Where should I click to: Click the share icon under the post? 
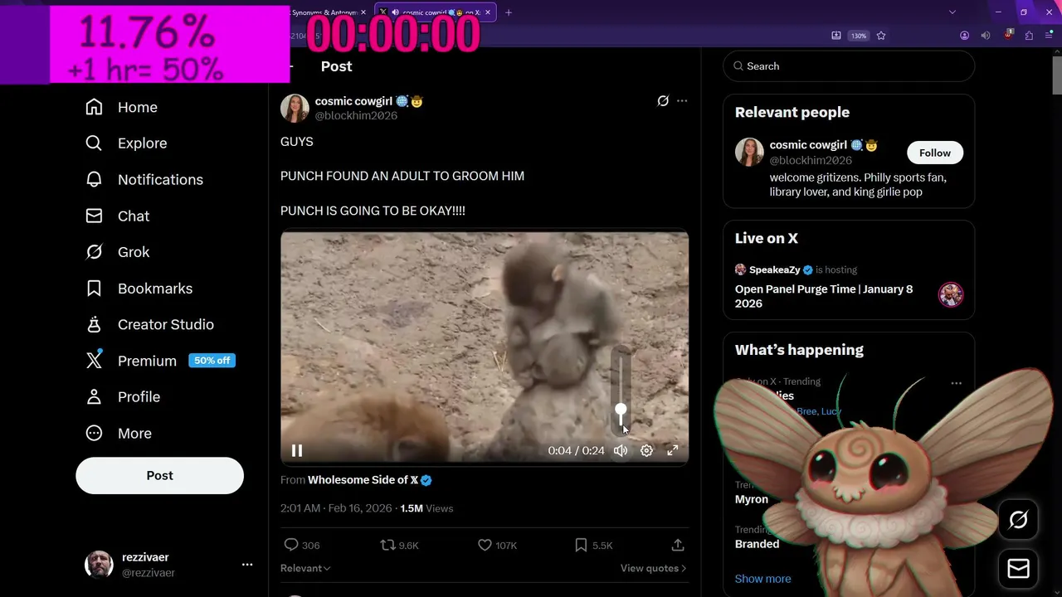[x=678, y=545]
